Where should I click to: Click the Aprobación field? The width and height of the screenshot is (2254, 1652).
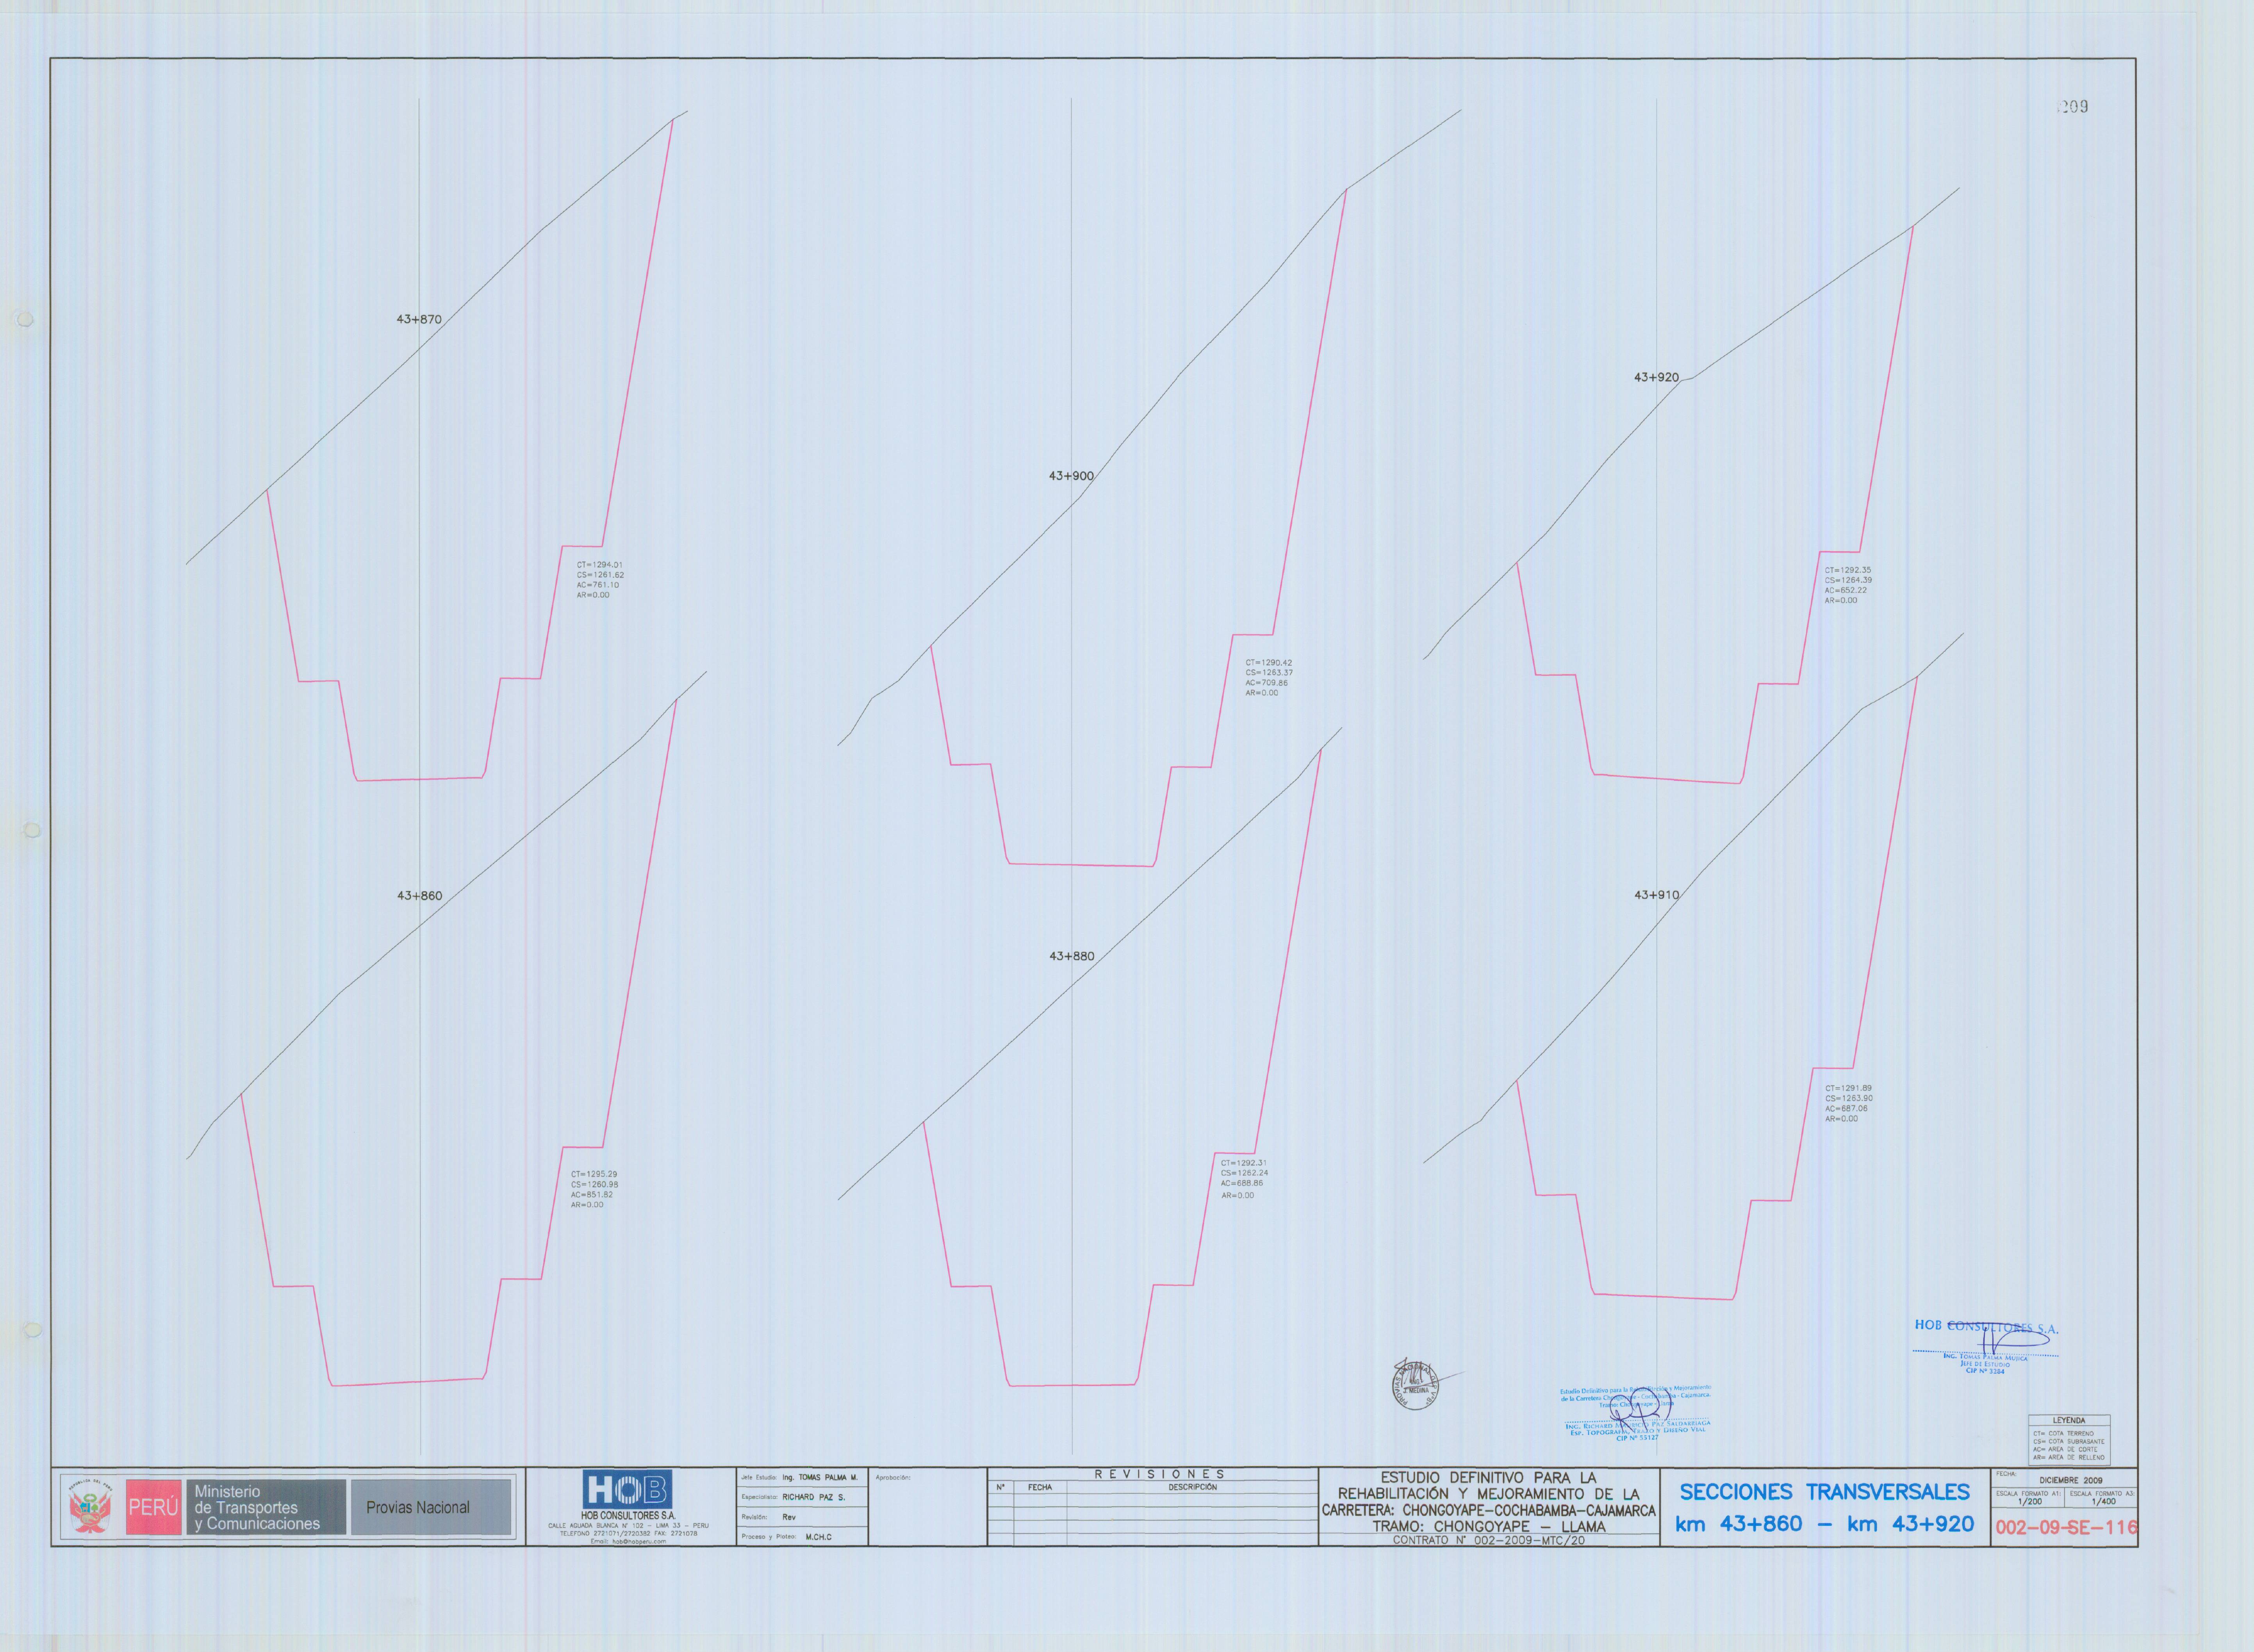(927, 1507)
